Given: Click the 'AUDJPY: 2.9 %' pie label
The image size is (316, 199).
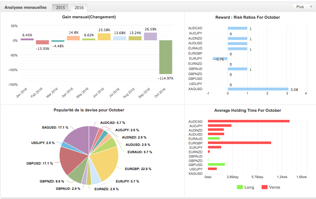Looking at the screenshot, I should click(x=127, y=130).
